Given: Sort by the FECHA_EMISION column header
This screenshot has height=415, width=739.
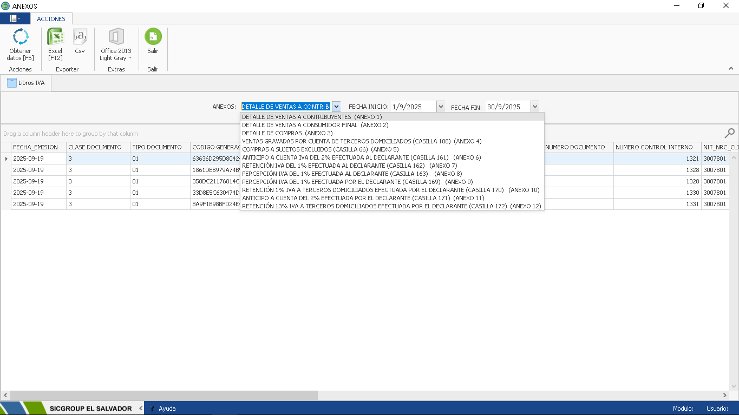Looking at the screenshot, I should 35,147.
